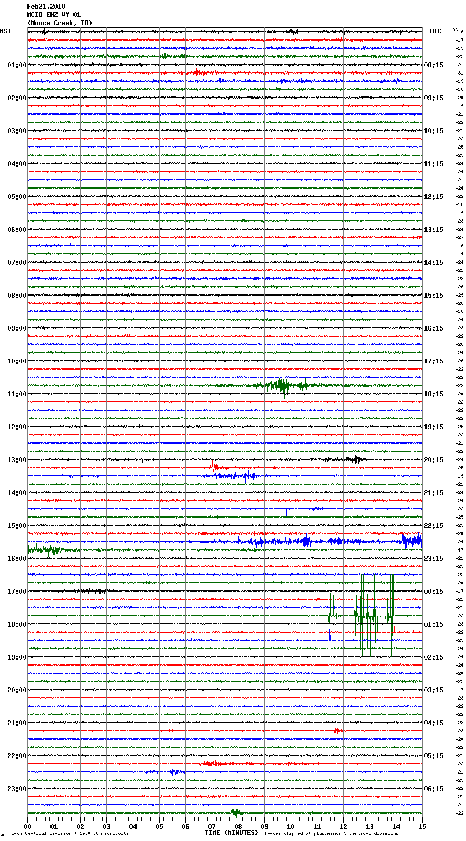The height and width of the screenshot is (841, 466).
Task: Click minute tick label "05" on bottom axis
Action: coord(159,826)
